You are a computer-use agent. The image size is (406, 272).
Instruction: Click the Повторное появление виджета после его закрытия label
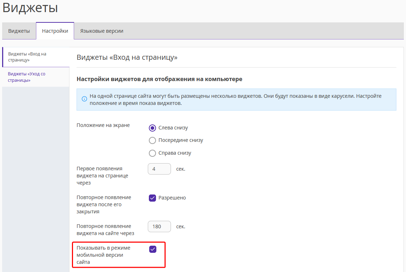pyautogui.click(x=104, y=204)
